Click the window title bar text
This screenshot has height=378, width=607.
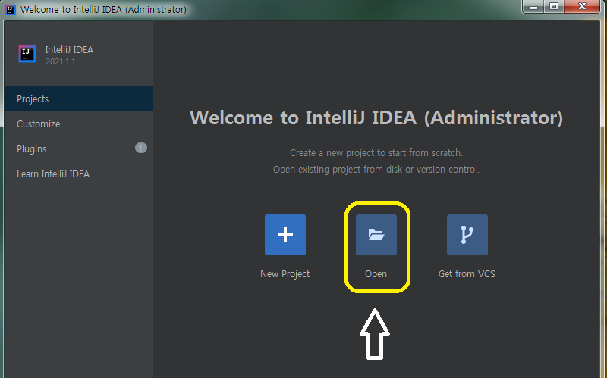coord(103,9)
